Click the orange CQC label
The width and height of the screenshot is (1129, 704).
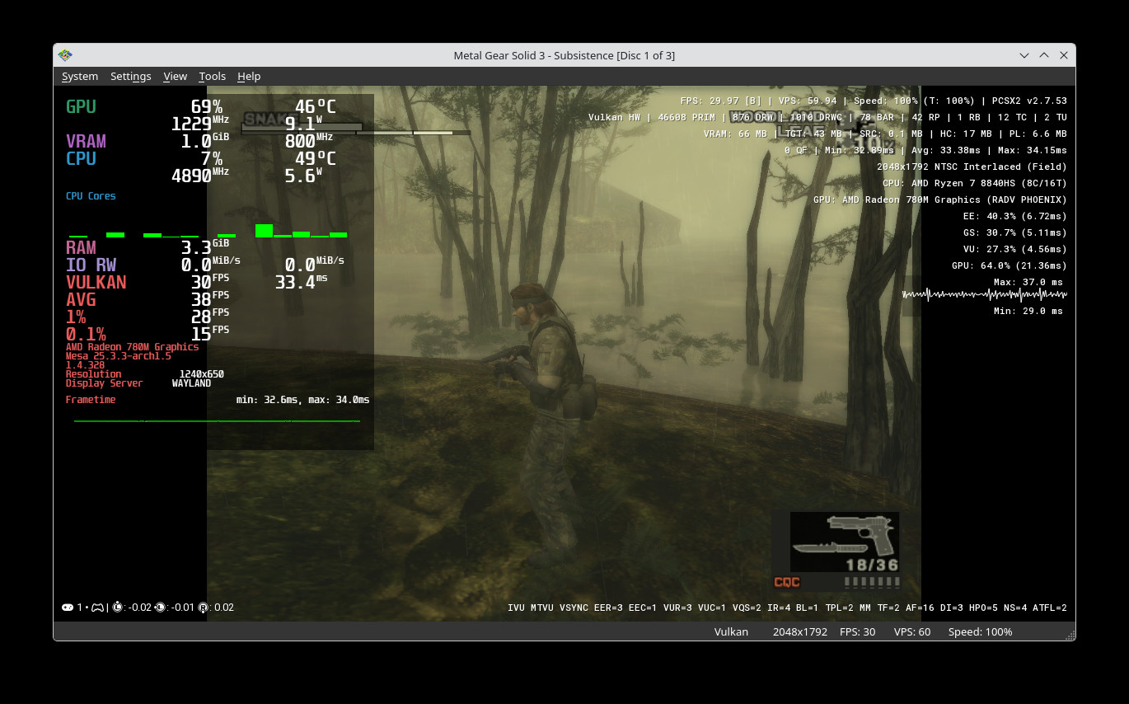[787, 583]
